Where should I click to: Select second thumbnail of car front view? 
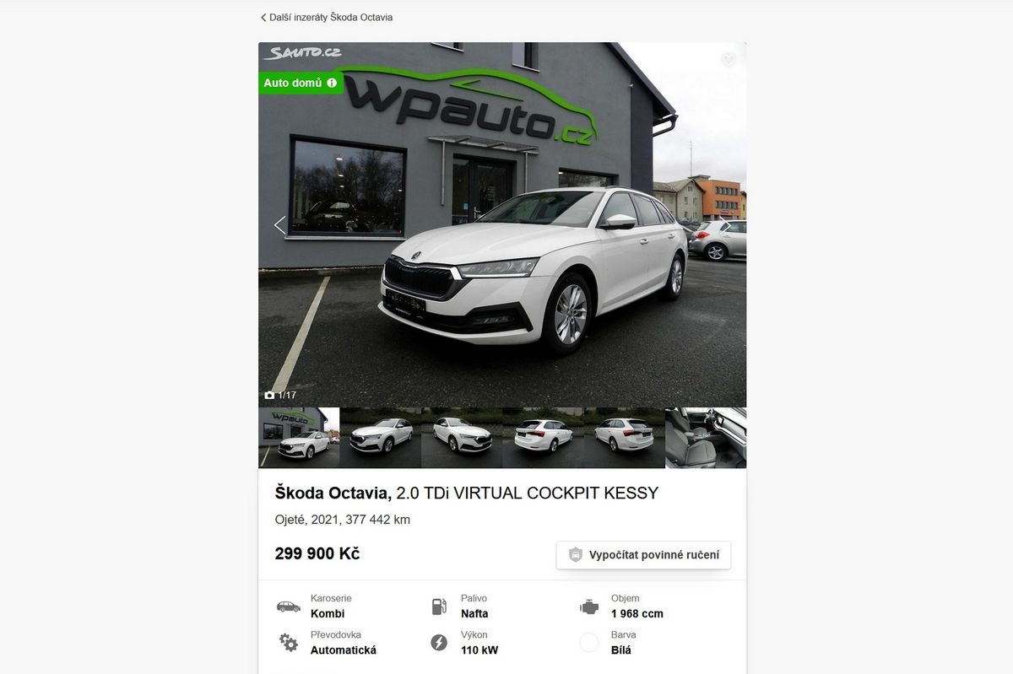(x=381, y=438)
